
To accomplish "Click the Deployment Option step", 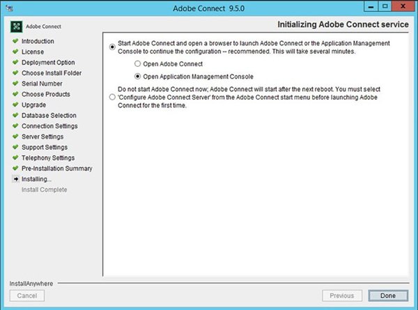I will click(x=48, y=63).
